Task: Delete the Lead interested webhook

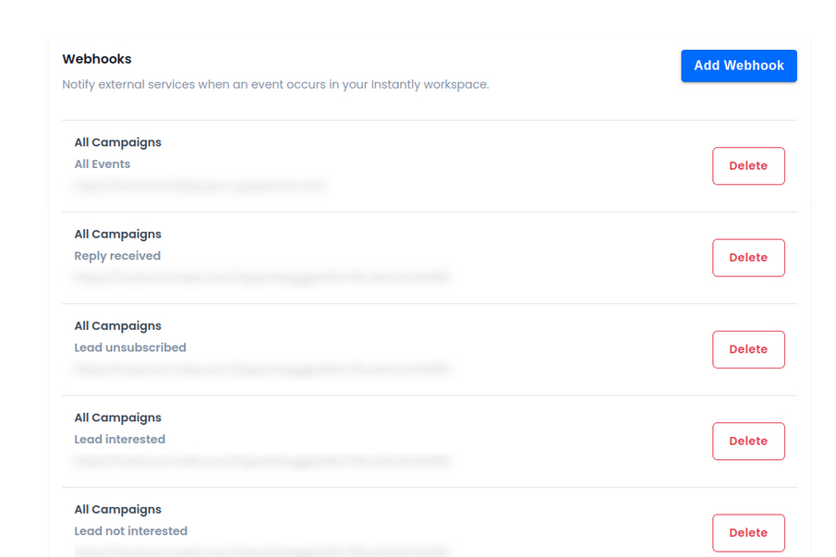Action: (x=748, y=441)
